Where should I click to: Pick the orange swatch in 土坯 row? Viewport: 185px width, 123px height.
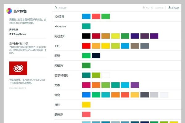pos(96,46)
